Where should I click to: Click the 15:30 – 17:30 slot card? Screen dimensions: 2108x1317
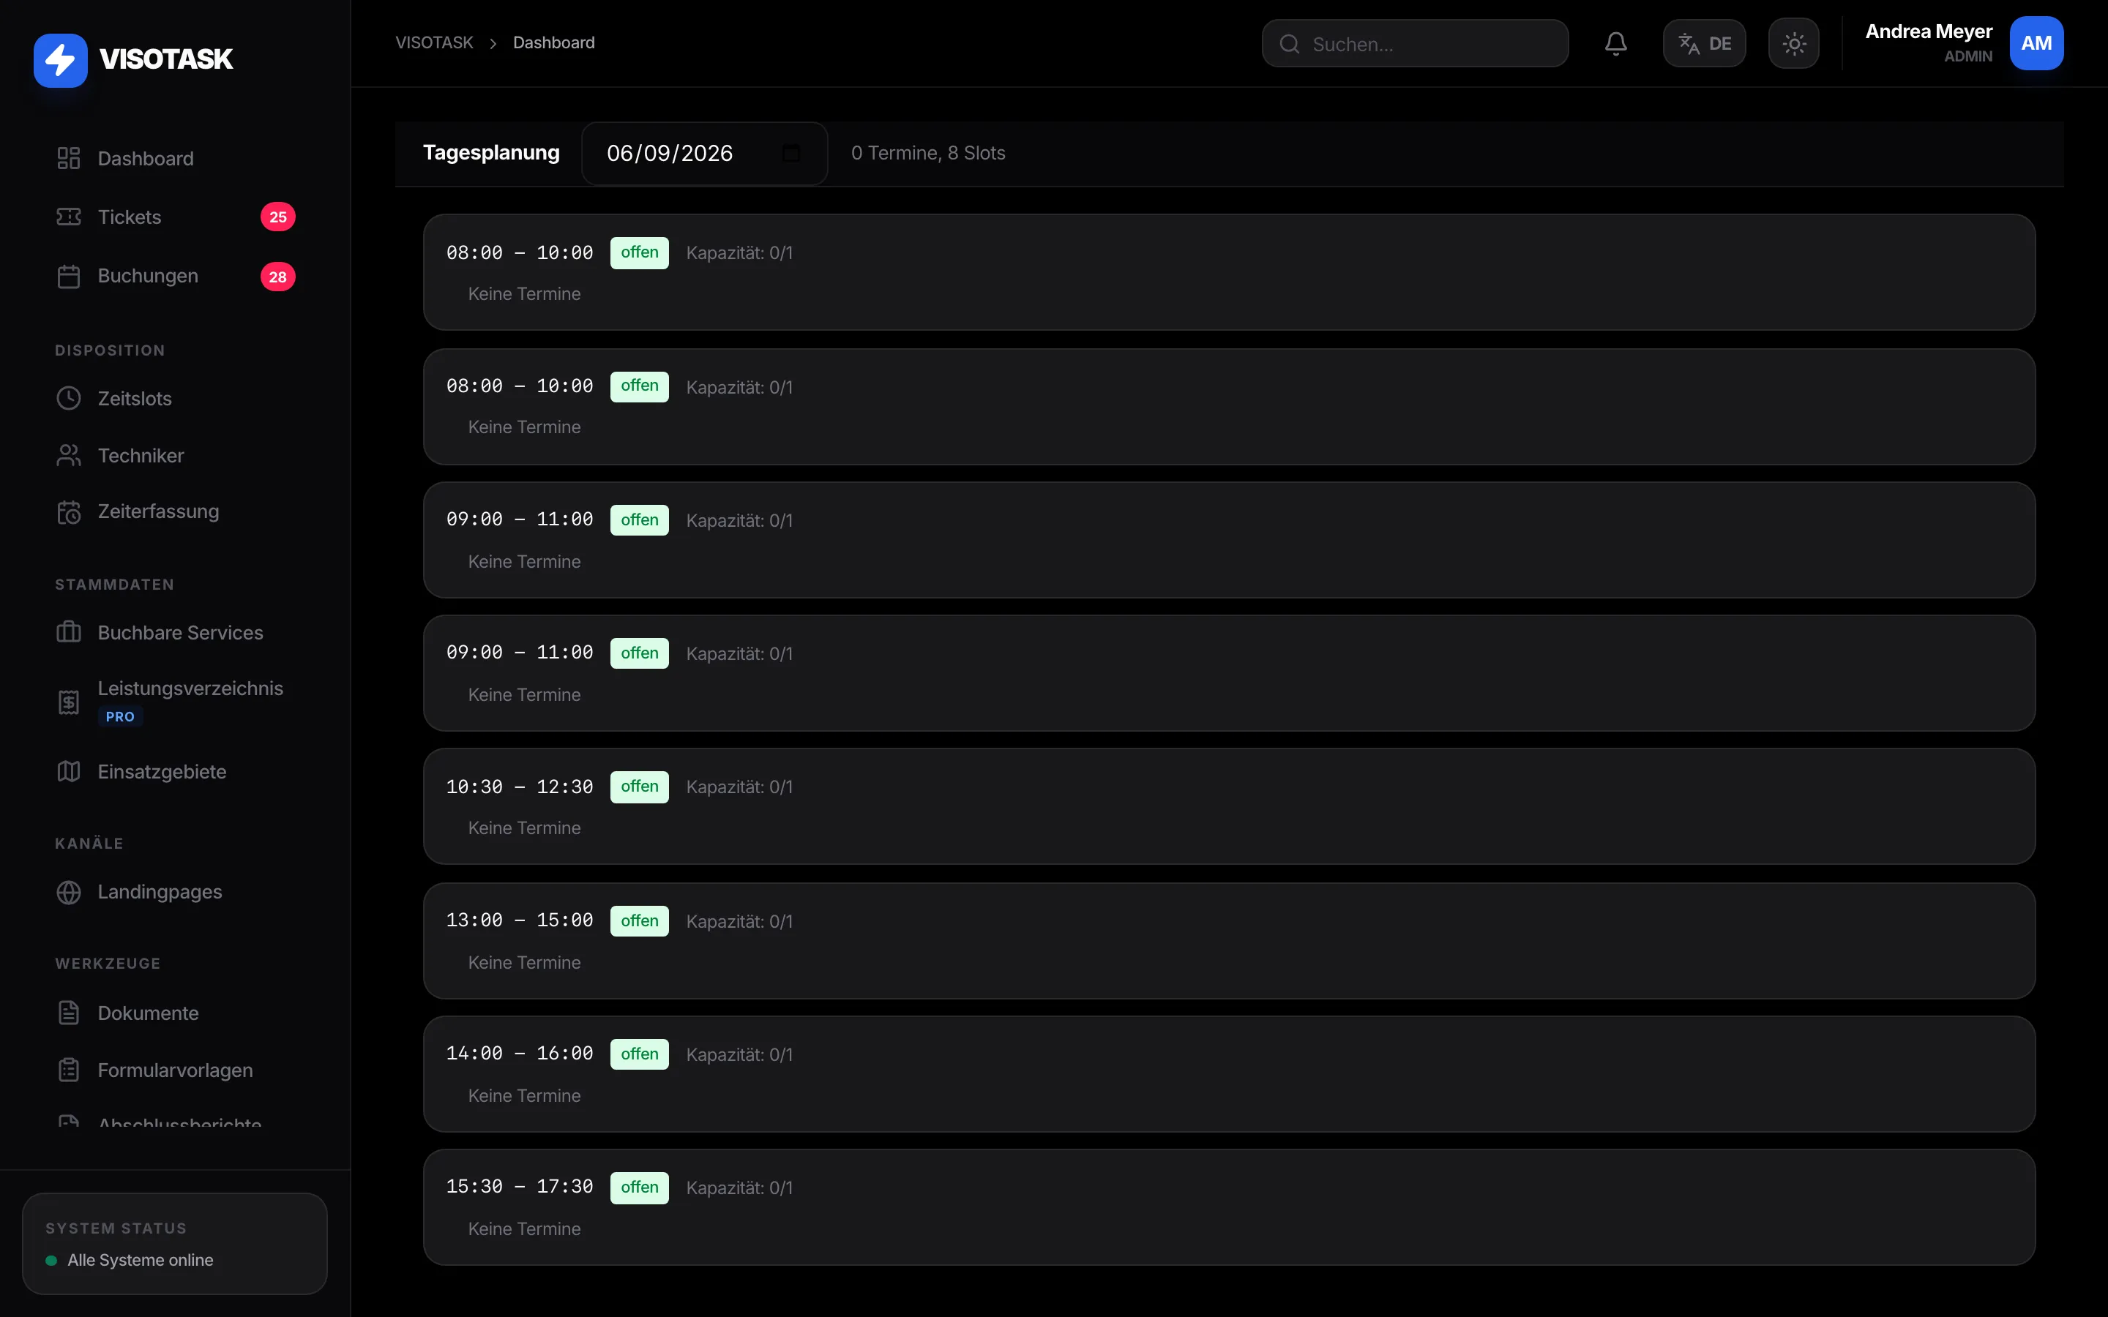(1229, 1207)
